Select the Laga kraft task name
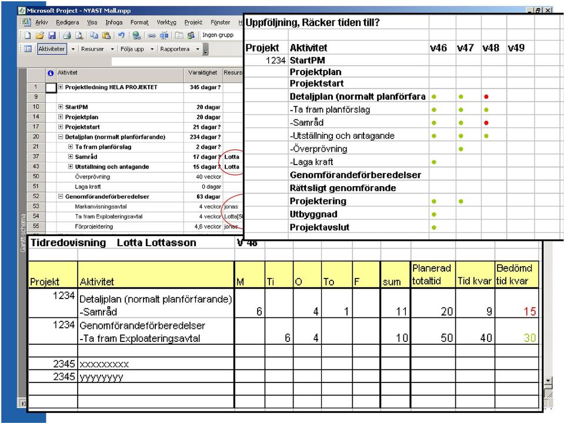Screen dimensions: 564x423 (88, 187)
